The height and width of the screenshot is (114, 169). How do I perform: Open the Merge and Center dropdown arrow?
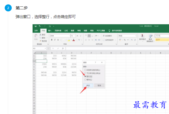coord(115,40)
